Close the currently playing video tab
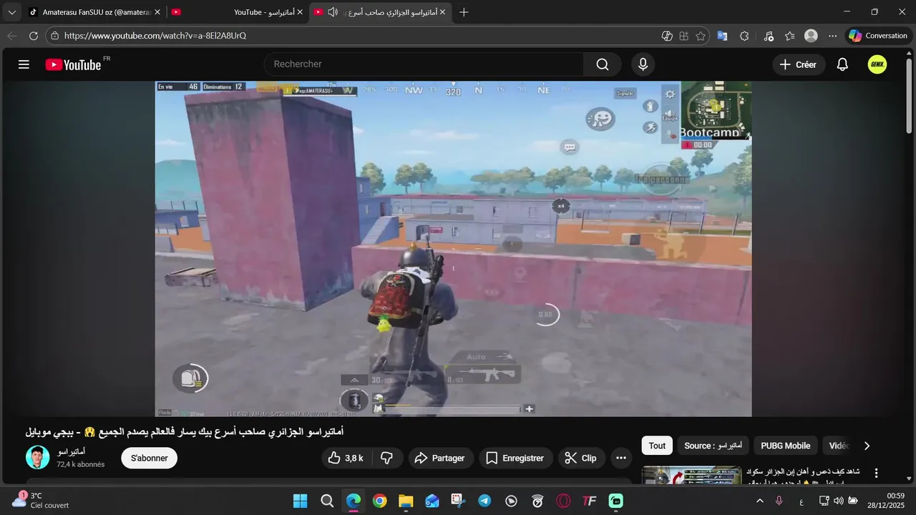 point(442,12)
